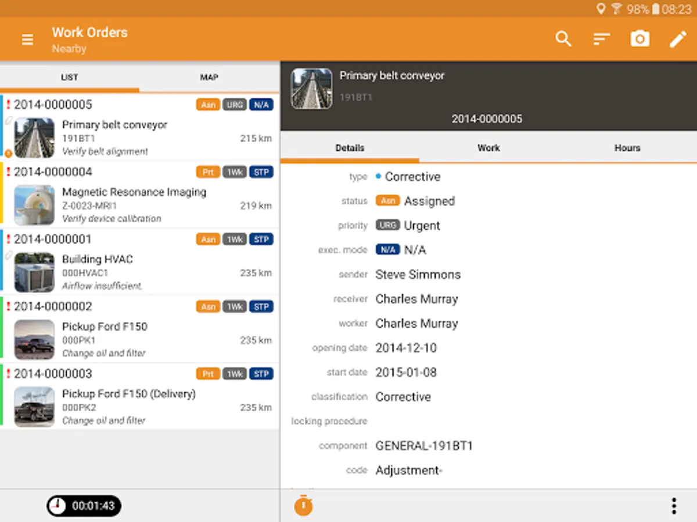Tap the camera icon in toolbar

click(640, 39)
